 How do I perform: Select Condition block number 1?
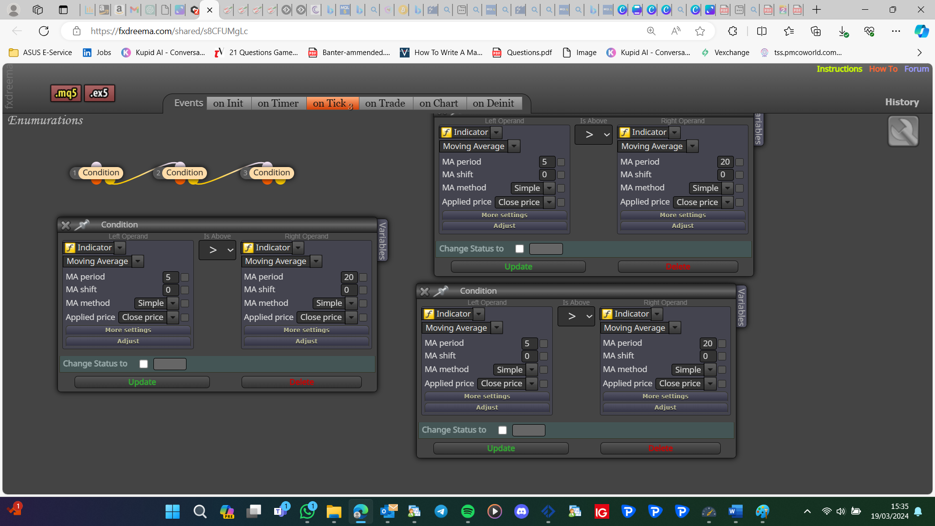coord(100,172)
